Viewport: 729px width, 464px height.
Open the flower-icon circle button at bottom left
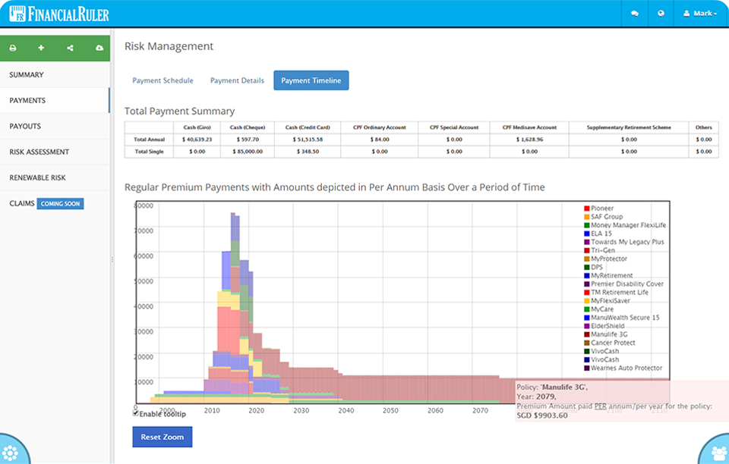point(11,450)
